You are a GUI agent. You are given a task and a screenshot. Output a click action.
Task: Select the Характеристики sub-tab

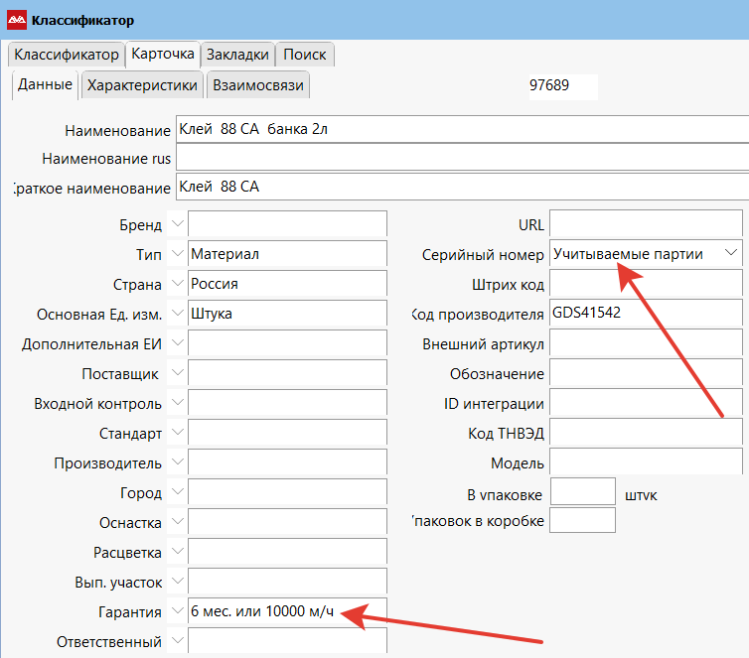(x=143, y=85)
